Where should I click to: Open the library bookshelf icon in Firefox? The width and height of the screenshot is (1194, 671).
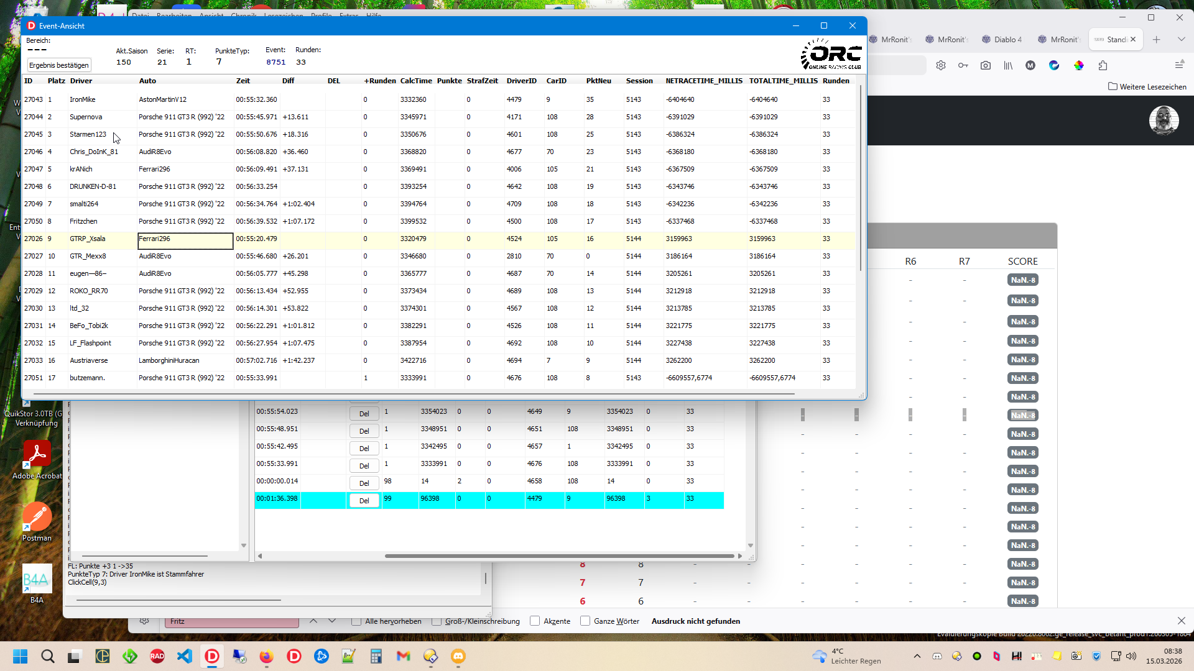(1008, 65)
